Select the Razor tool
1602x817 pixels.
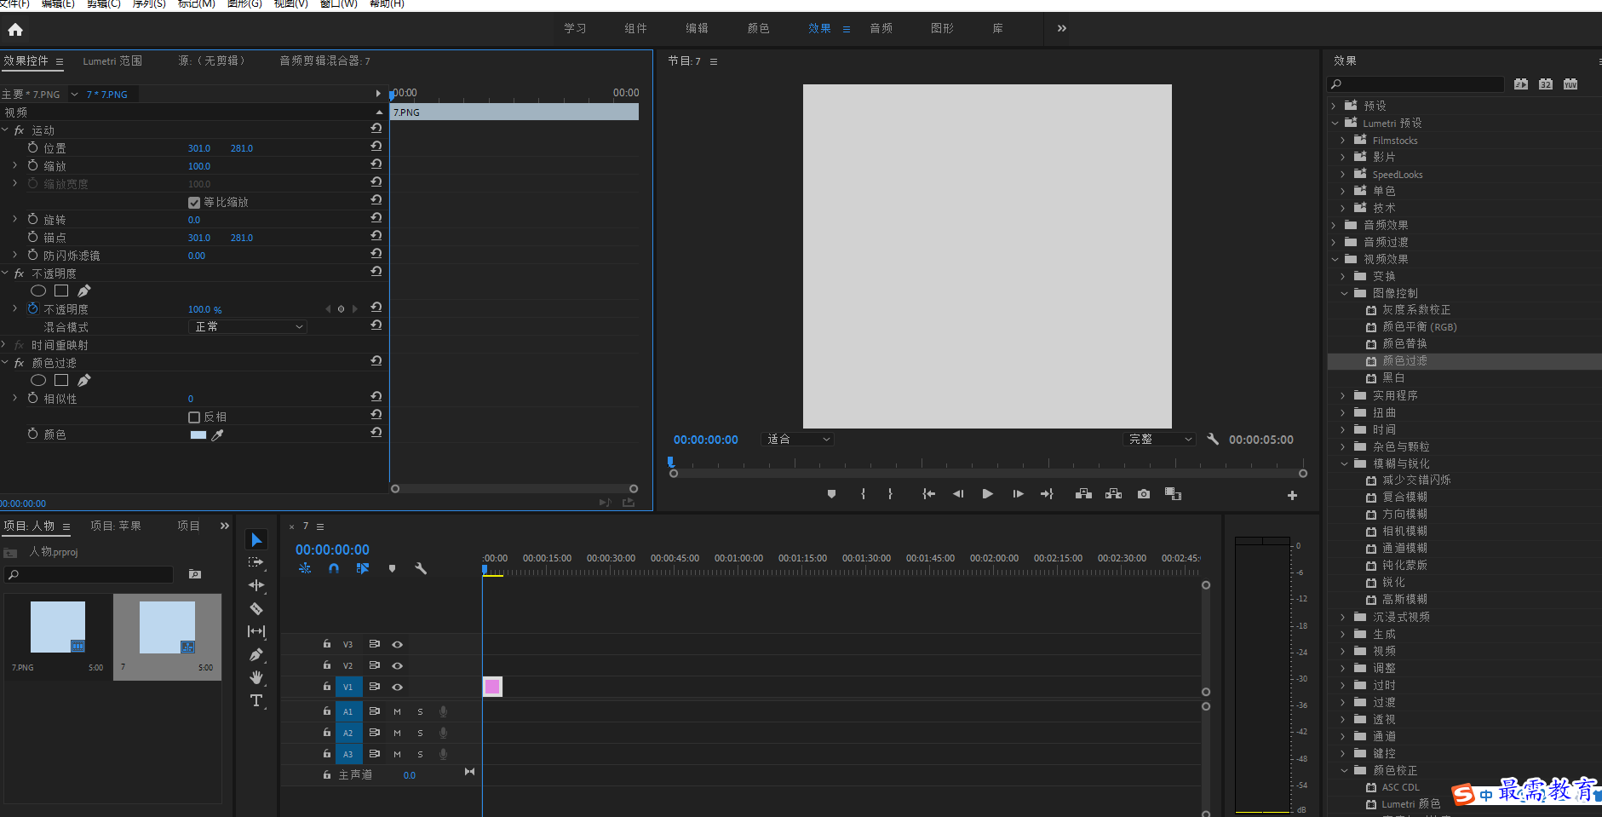coord(256,608)
